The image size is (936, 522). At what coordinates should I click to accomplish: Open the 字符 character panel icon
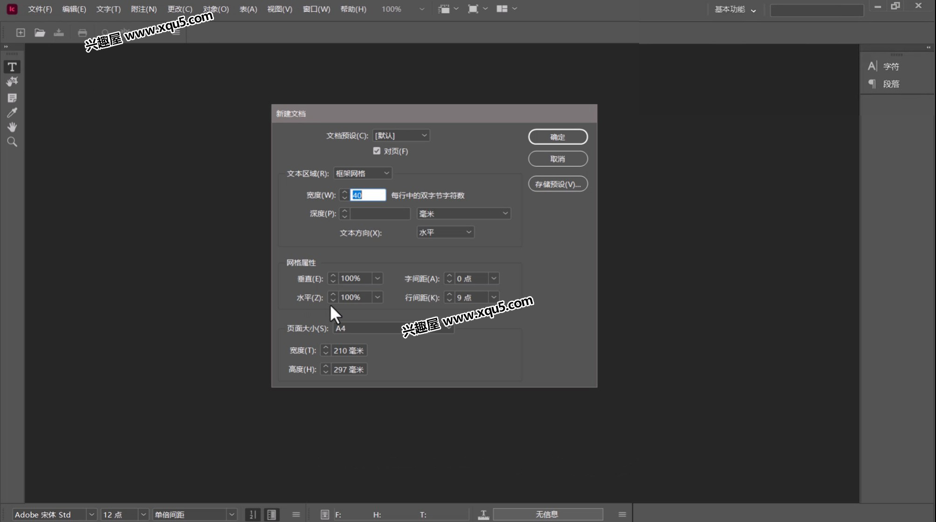tap(873, 67)
